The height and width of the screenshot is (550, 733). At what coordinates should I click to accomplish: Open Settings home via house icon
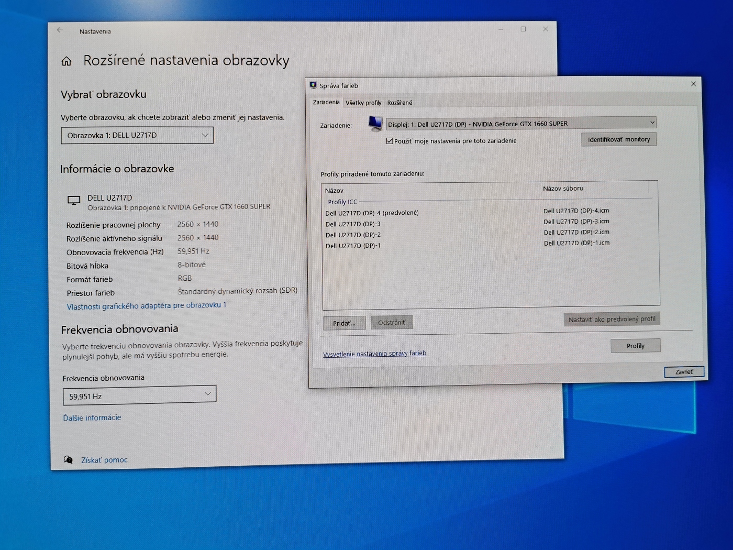(x=66, y=61)
